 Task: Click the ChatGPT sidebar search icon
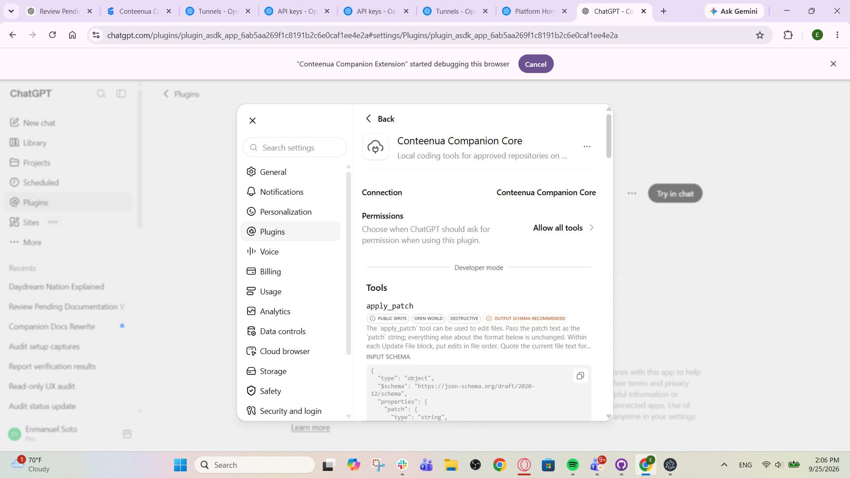tap(101, 93)
